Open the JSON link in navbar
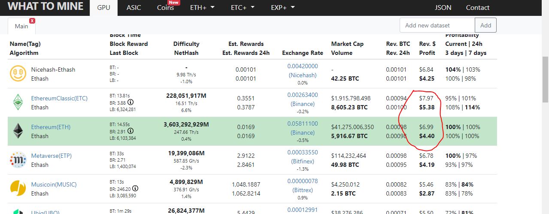The width and height of the screenshot is (549, 214). point(443,8)
